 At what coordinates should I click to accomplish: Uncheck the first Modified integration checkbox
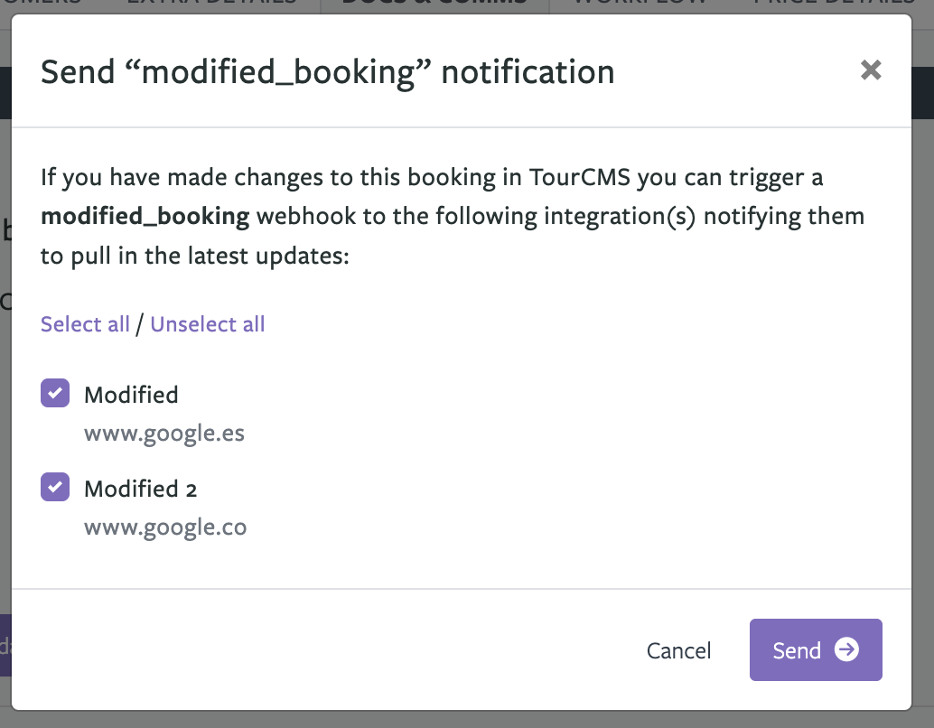click(55, 393)
